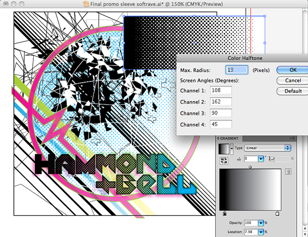Viewport: 308px width, 237px height.
Task: Click the aspect ratio icon in Gradient panel
Action: (272, 159)
